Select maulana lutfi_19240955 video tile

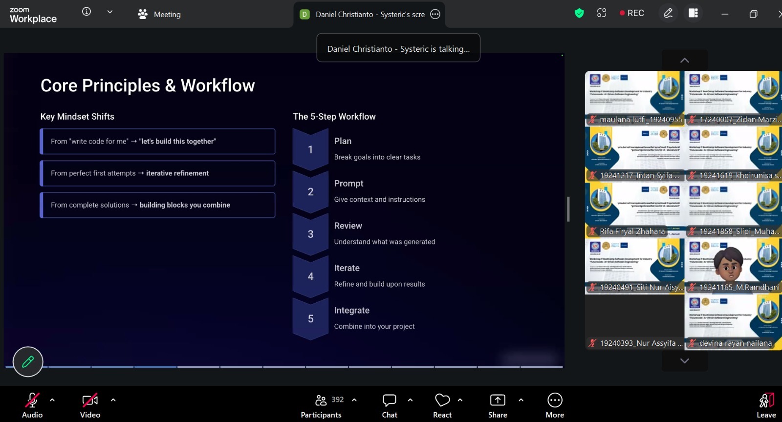pyautogui.click(x=634, y=98)
